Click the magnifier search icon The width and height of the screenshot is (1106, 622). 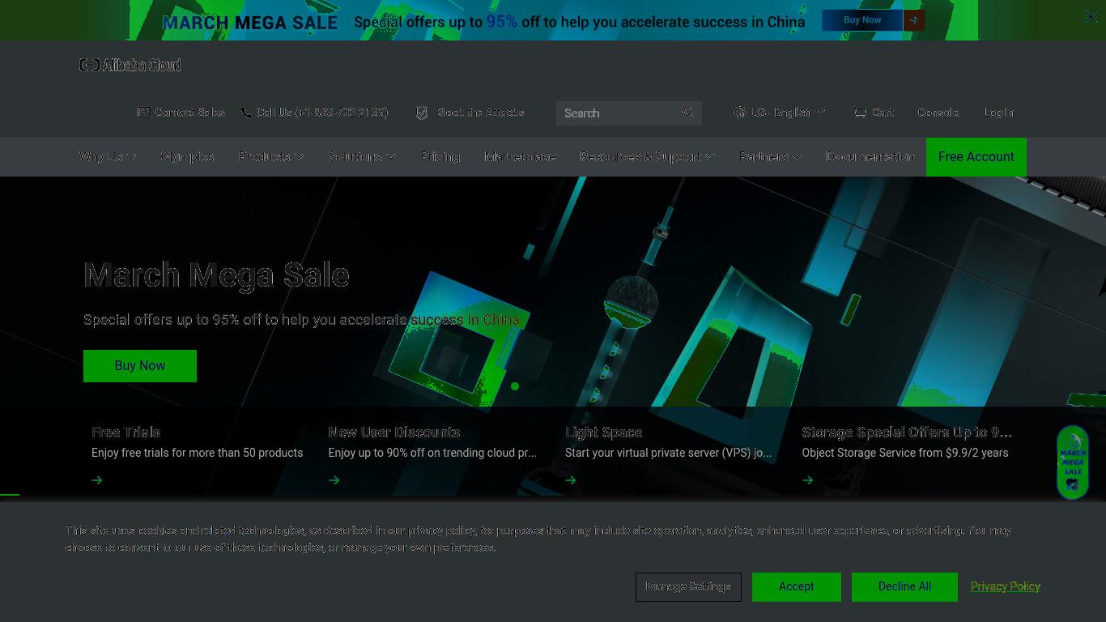tap(688, 113)
